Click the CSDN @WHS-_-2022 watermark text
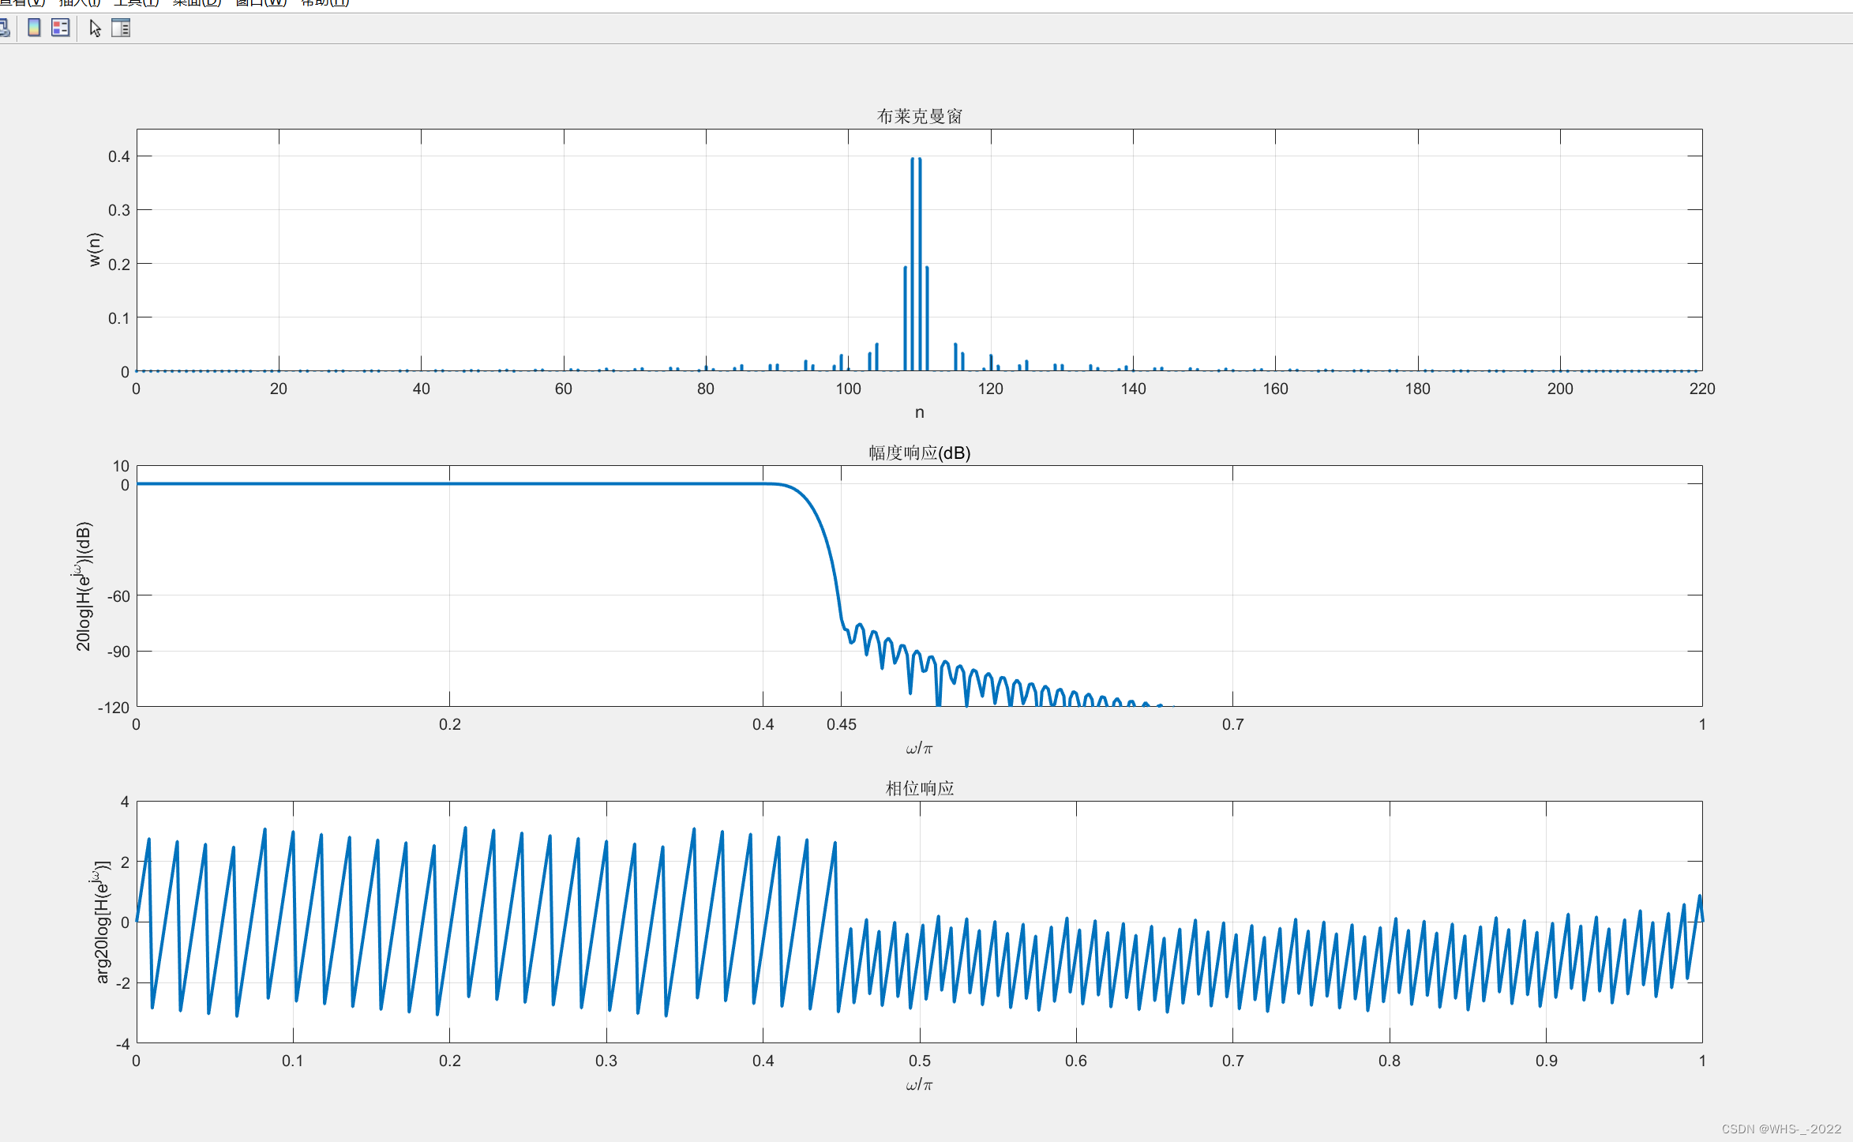1853x1142 pixels. click(x=1781, y=1129)
